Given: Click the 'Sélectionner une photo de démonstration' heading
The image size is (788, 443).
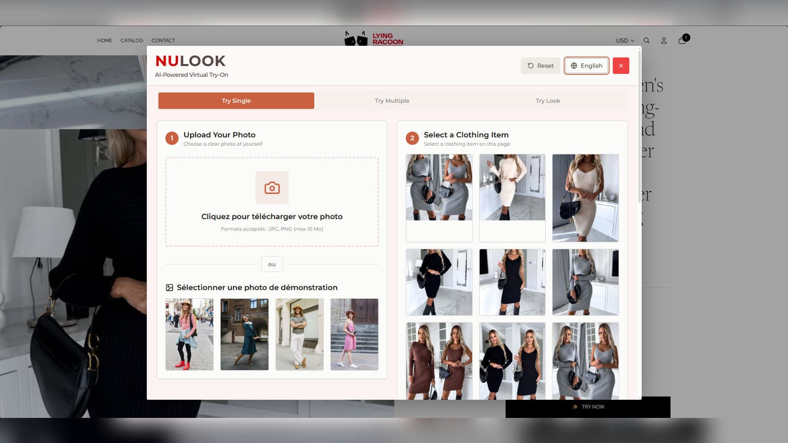Looking at the screenshot, I should [x=257, y=287].
